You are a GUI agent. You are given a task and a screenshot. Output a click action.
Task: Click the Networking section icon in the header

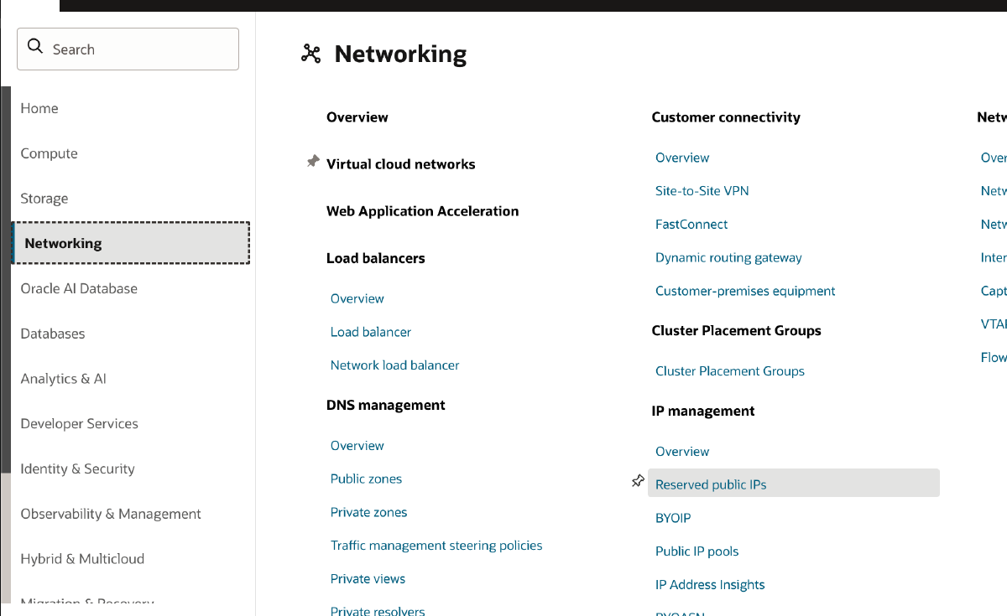pyautogui.click(x=311, y=54)
